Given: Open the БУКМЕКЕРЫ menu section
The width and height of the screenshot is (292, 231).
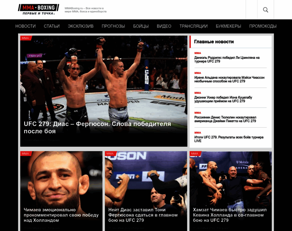Looking at the screenshot, I should point(228,26).
